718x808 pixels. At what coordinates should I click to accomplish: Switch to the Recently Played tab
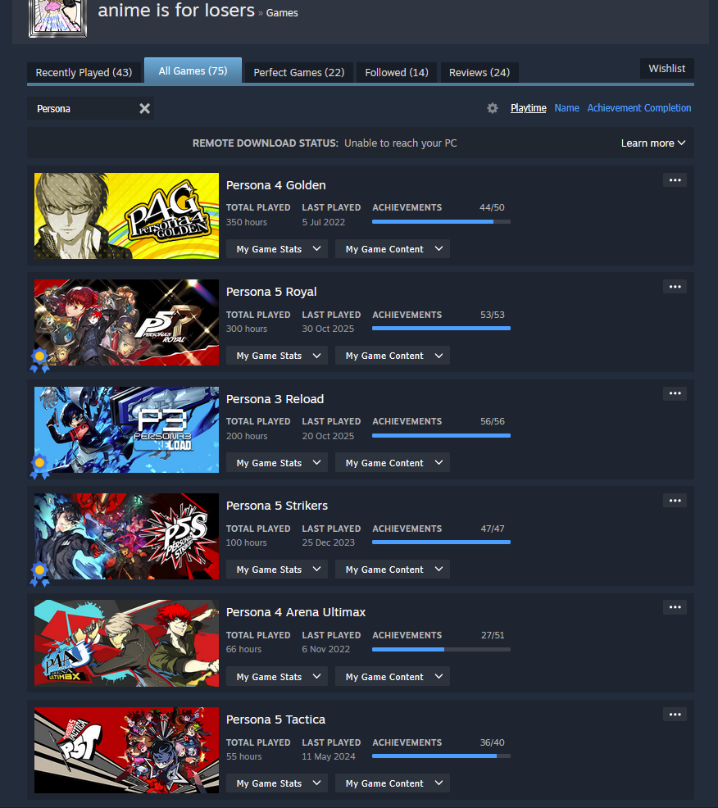tap(84, 73)
